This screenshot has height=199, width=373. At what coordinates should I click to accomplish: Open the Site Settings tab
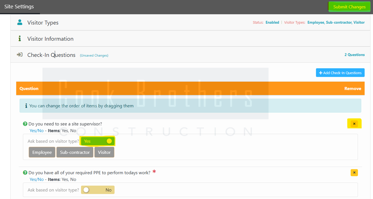19,7
